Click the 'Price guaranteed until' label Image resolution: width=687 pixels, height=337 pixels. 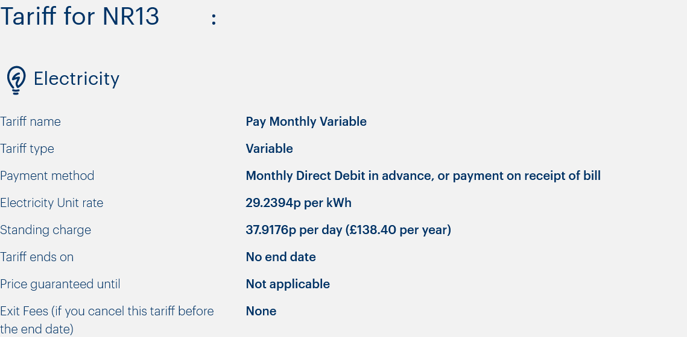tap(60, 284)
